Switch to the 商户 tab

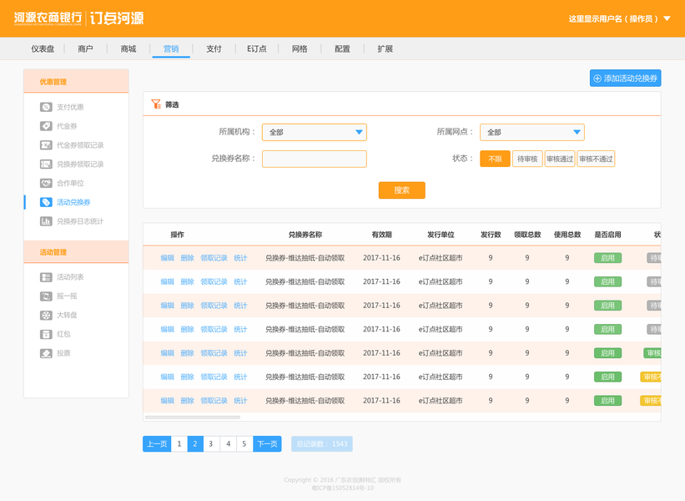tap(86, 48)
